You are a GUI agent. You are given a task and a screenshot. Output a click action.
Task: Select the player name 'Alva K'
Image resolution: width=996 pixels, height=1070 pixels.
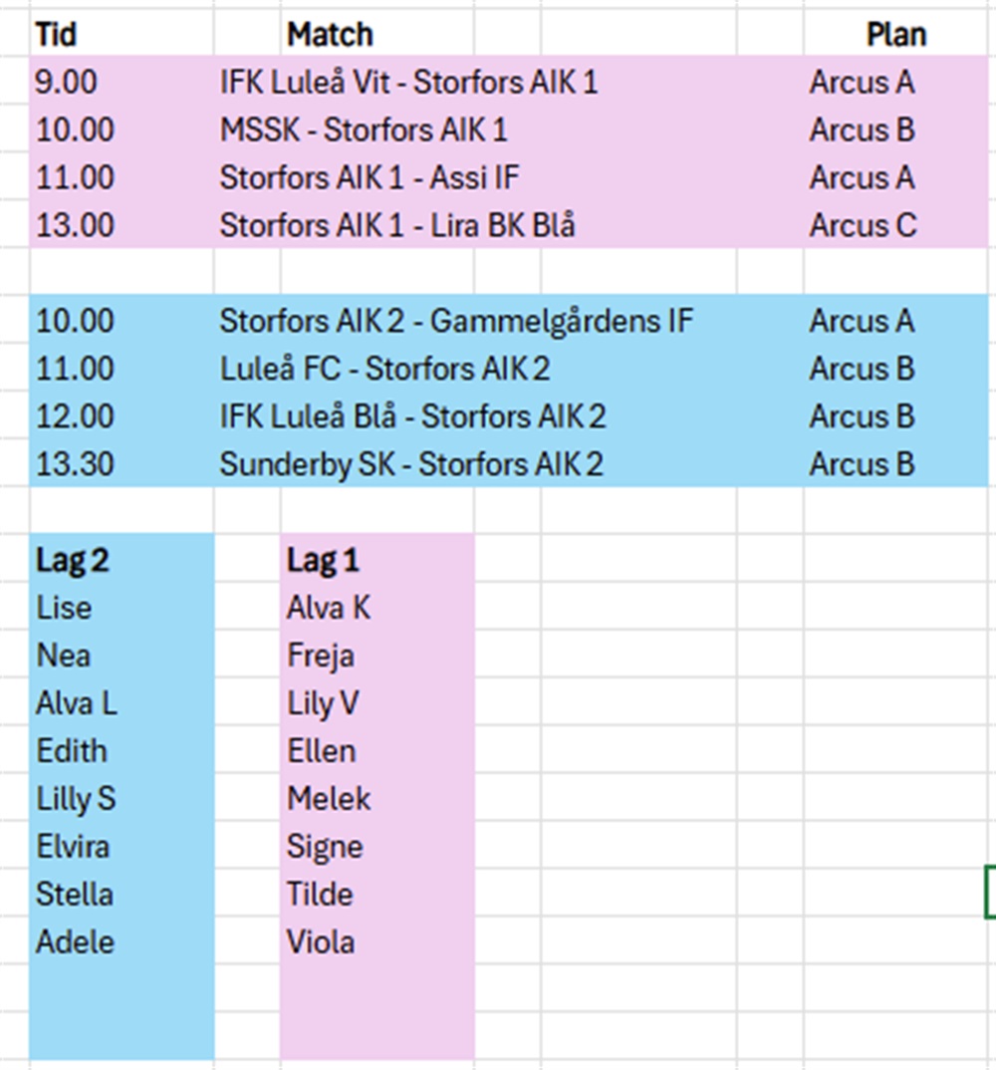(329, 608)
